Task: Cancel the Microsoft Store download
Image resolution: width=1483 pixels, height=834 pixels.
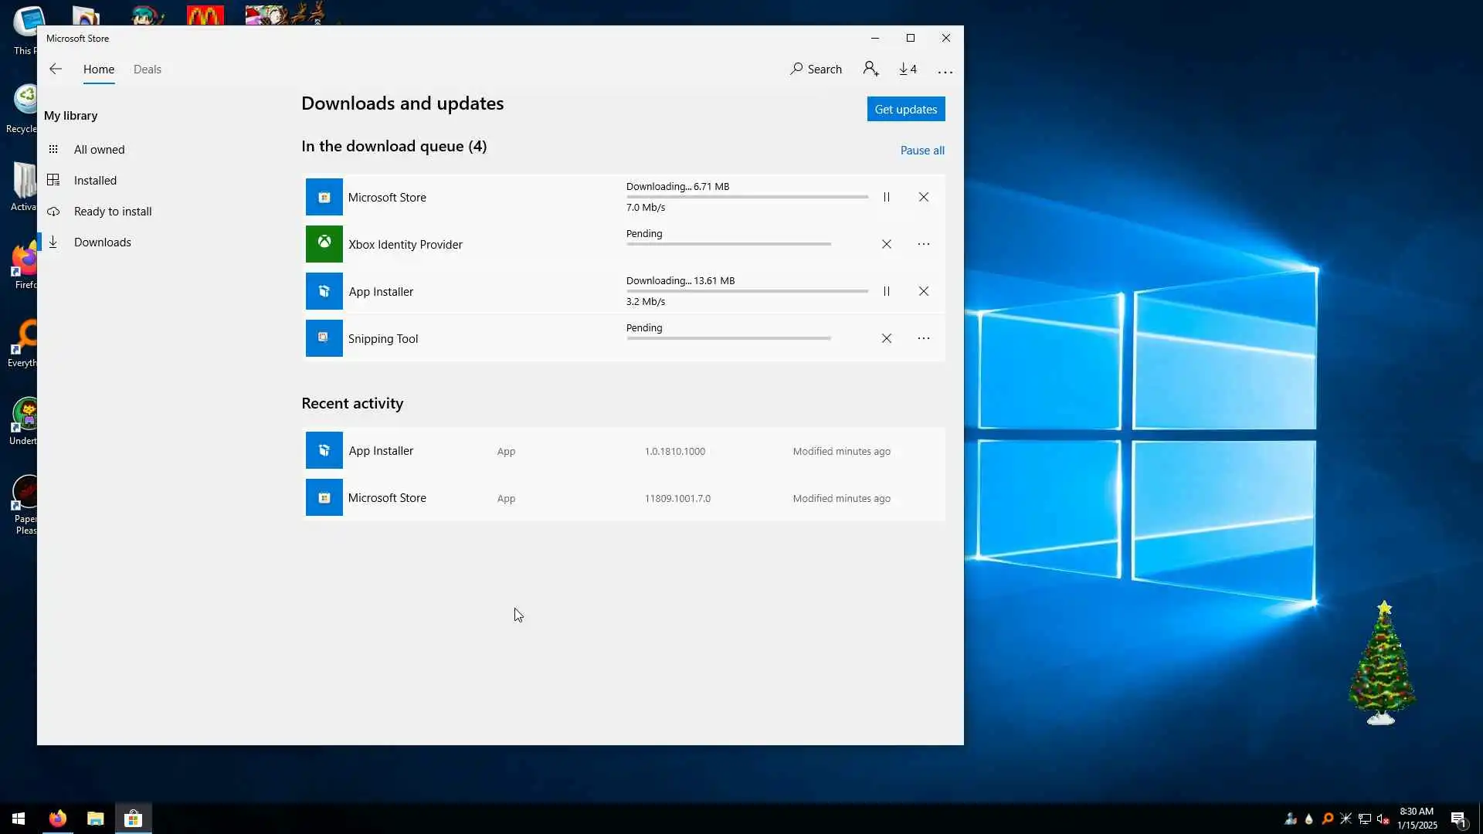Action: click(923, 197)
